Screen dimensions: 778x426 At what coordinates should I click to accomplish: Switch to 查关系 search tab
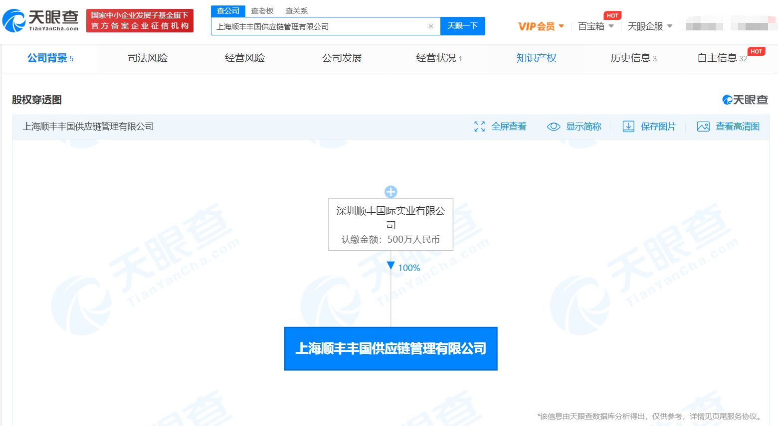(x=296, y=11)
